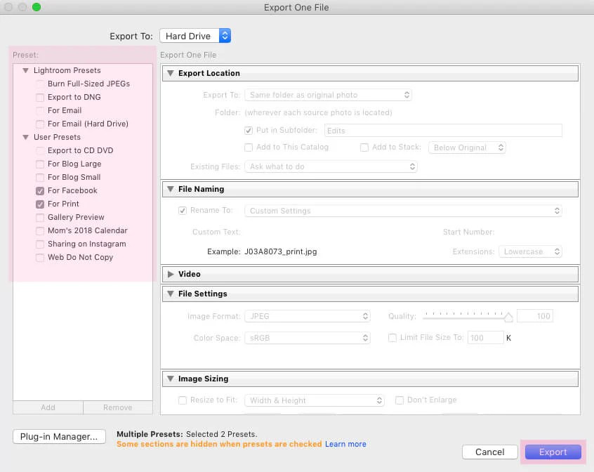The image size is (594, 472).
Task: Check the Export to DNG preset
Action: click(x=40, y=98)
